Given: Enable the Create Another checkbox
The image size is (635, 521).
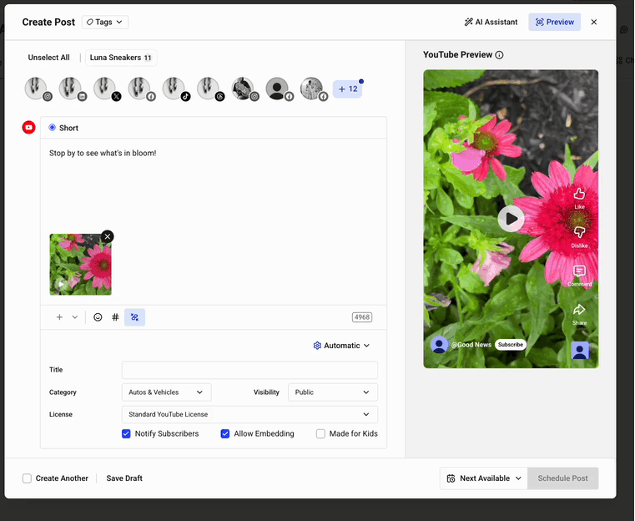Looking at the screenshot, I should [x=27, y=478].
